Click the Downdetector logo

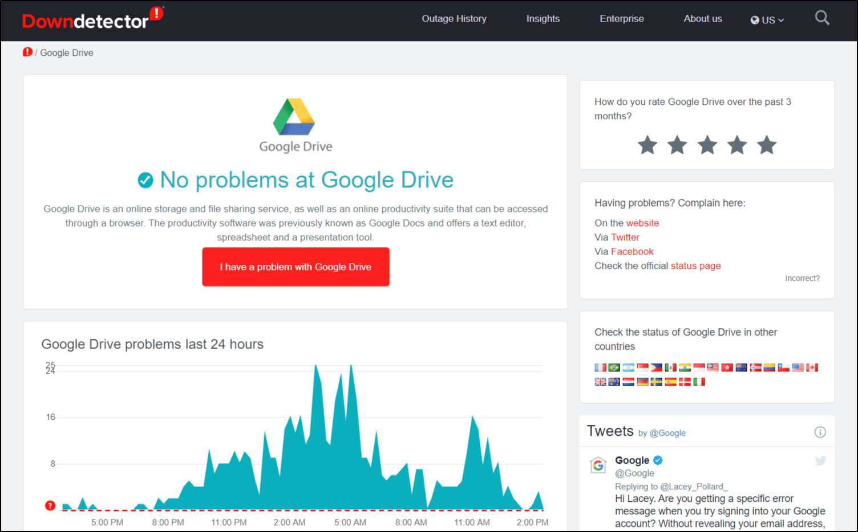tap(92, 19)
